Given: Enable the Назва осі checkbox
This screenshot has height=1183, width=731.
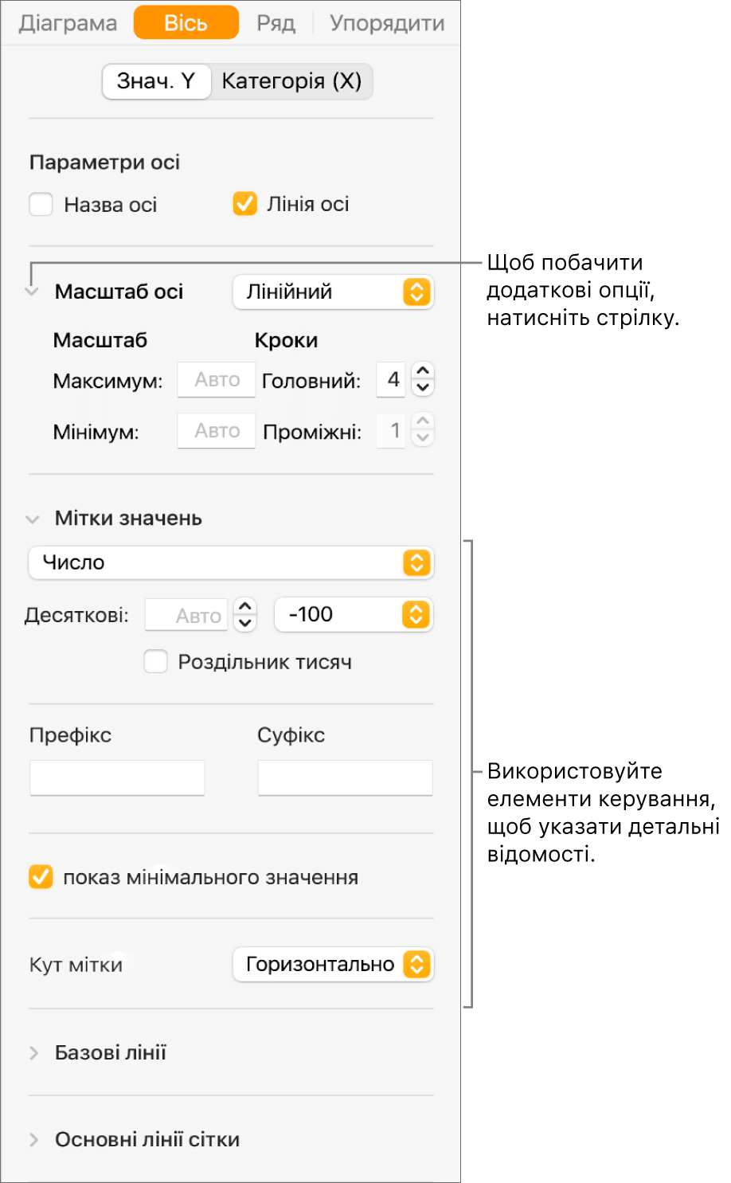Looking at the screenshot, I should click(x=41, y=205).
